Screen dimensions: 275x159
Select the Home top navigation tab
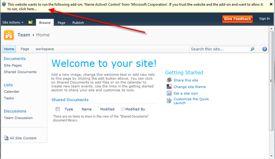[9, 49]
